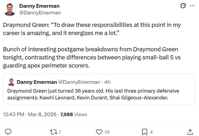Viewport: 199px width, 136px height.
Task: View the 7,688 Views analytics
Action: coord(74,114)
